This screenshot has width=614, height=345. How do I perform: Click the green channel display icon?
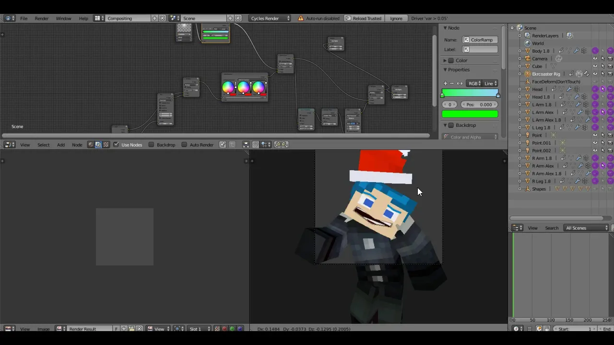click(232, 329)
